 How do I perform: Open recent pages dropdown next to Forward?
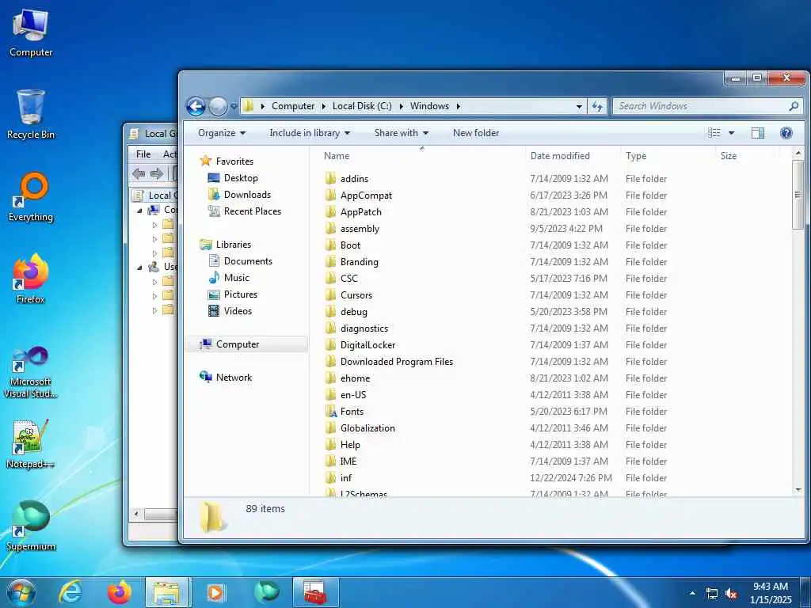(x=234, y=107)
